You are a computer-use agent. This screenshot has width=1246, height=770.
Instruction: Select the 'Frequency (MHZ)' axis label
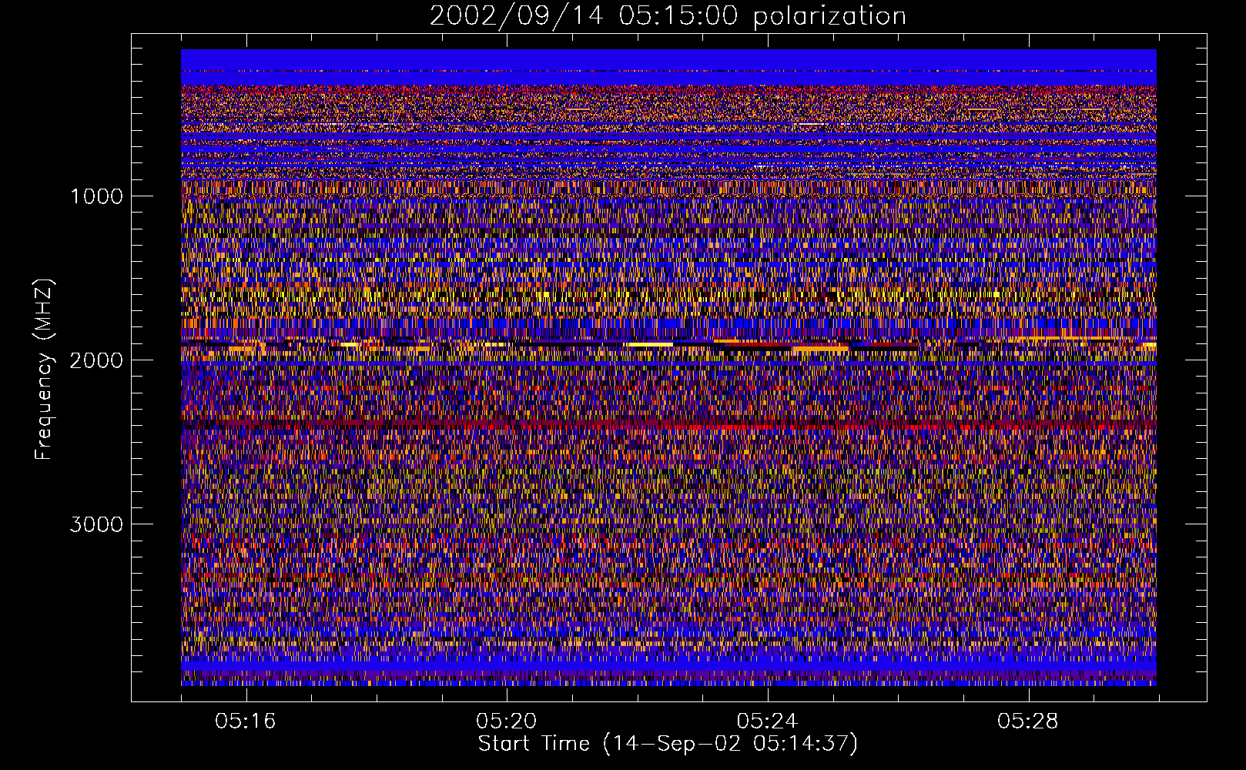(44, 370)
